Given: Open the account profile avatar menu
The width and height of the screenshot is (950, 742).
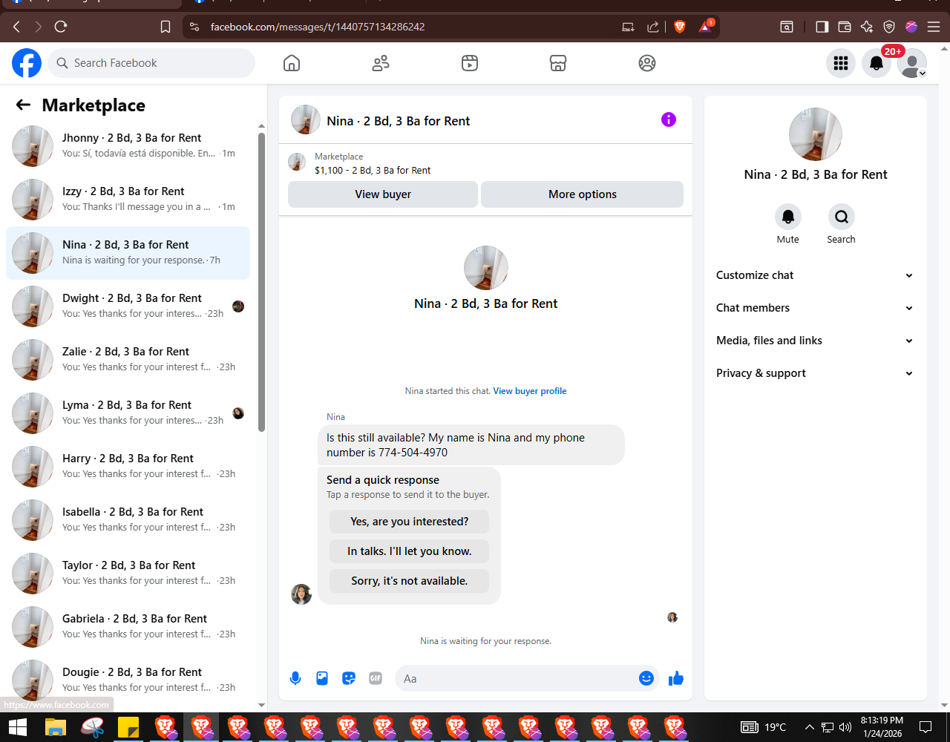Looking at the screenshot, I should [x=912, y=63].
